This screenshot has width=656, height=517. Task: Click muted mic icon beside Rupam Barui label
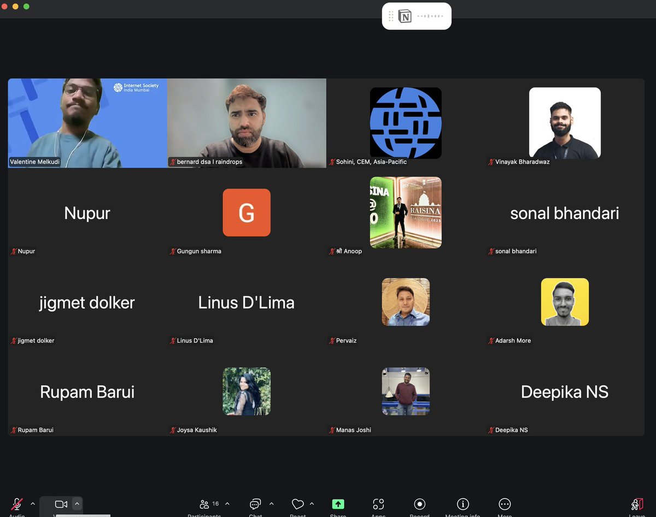point(14,430)
